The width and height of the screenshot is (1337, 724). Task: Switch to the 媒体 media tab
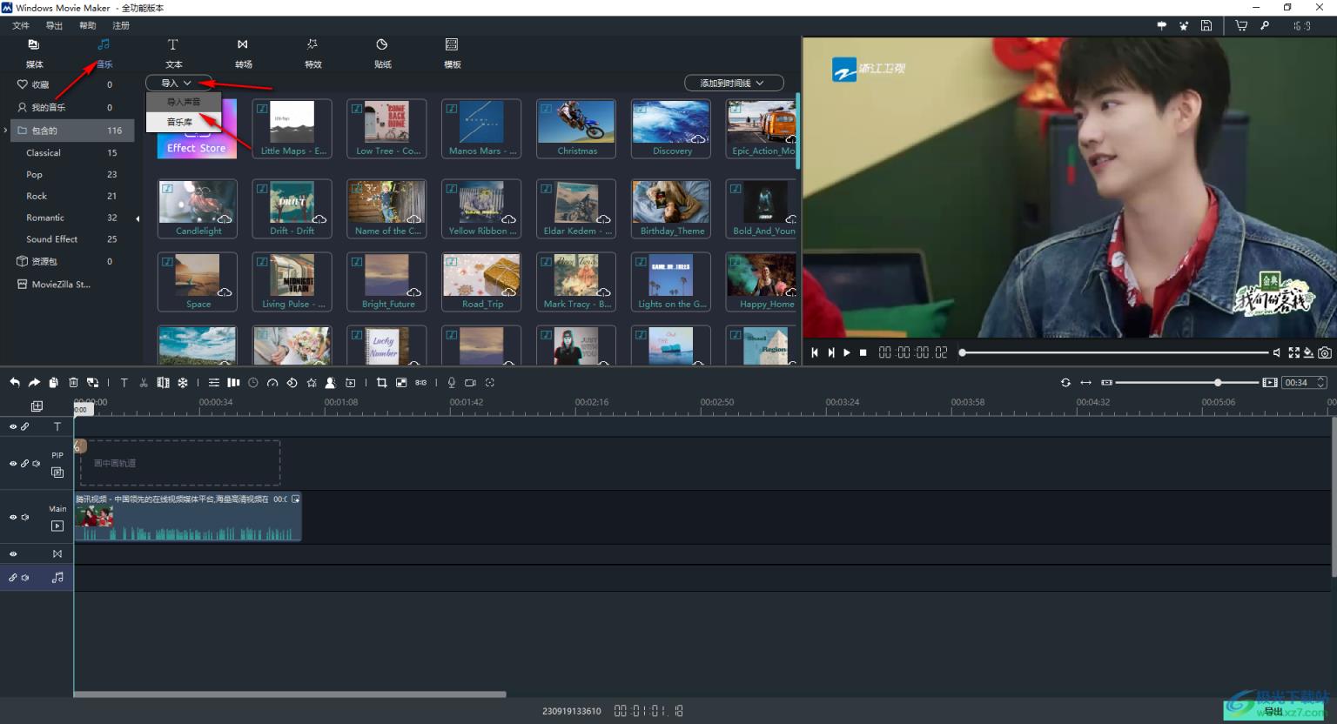tap(34, 52)
